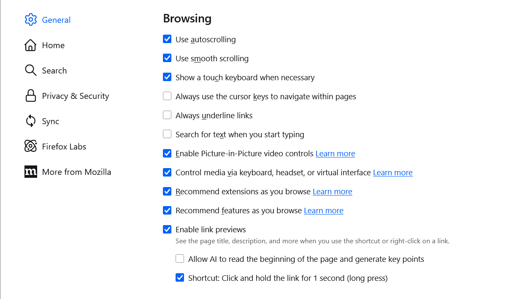Disable Use autoscrolling checkbox
The width and height of the screenshot is (509, 299).
pyautogui.click(x=167, y=39)
